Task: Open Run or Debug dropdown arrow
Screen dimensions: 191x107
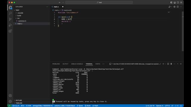Action: click(x=172, y=7)
